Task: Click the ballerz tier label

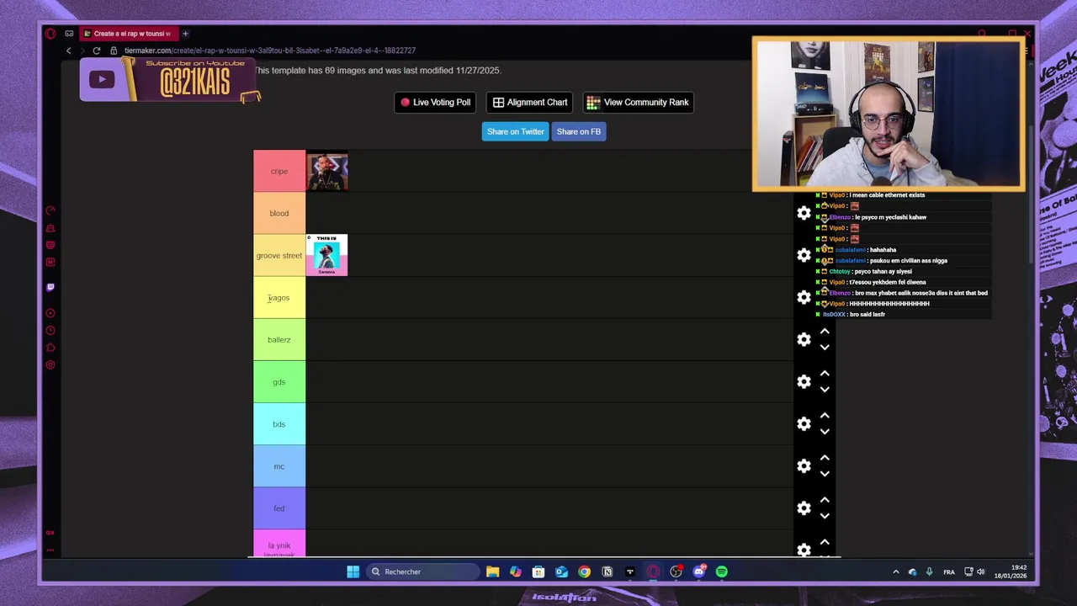Action: click(279, 339)
